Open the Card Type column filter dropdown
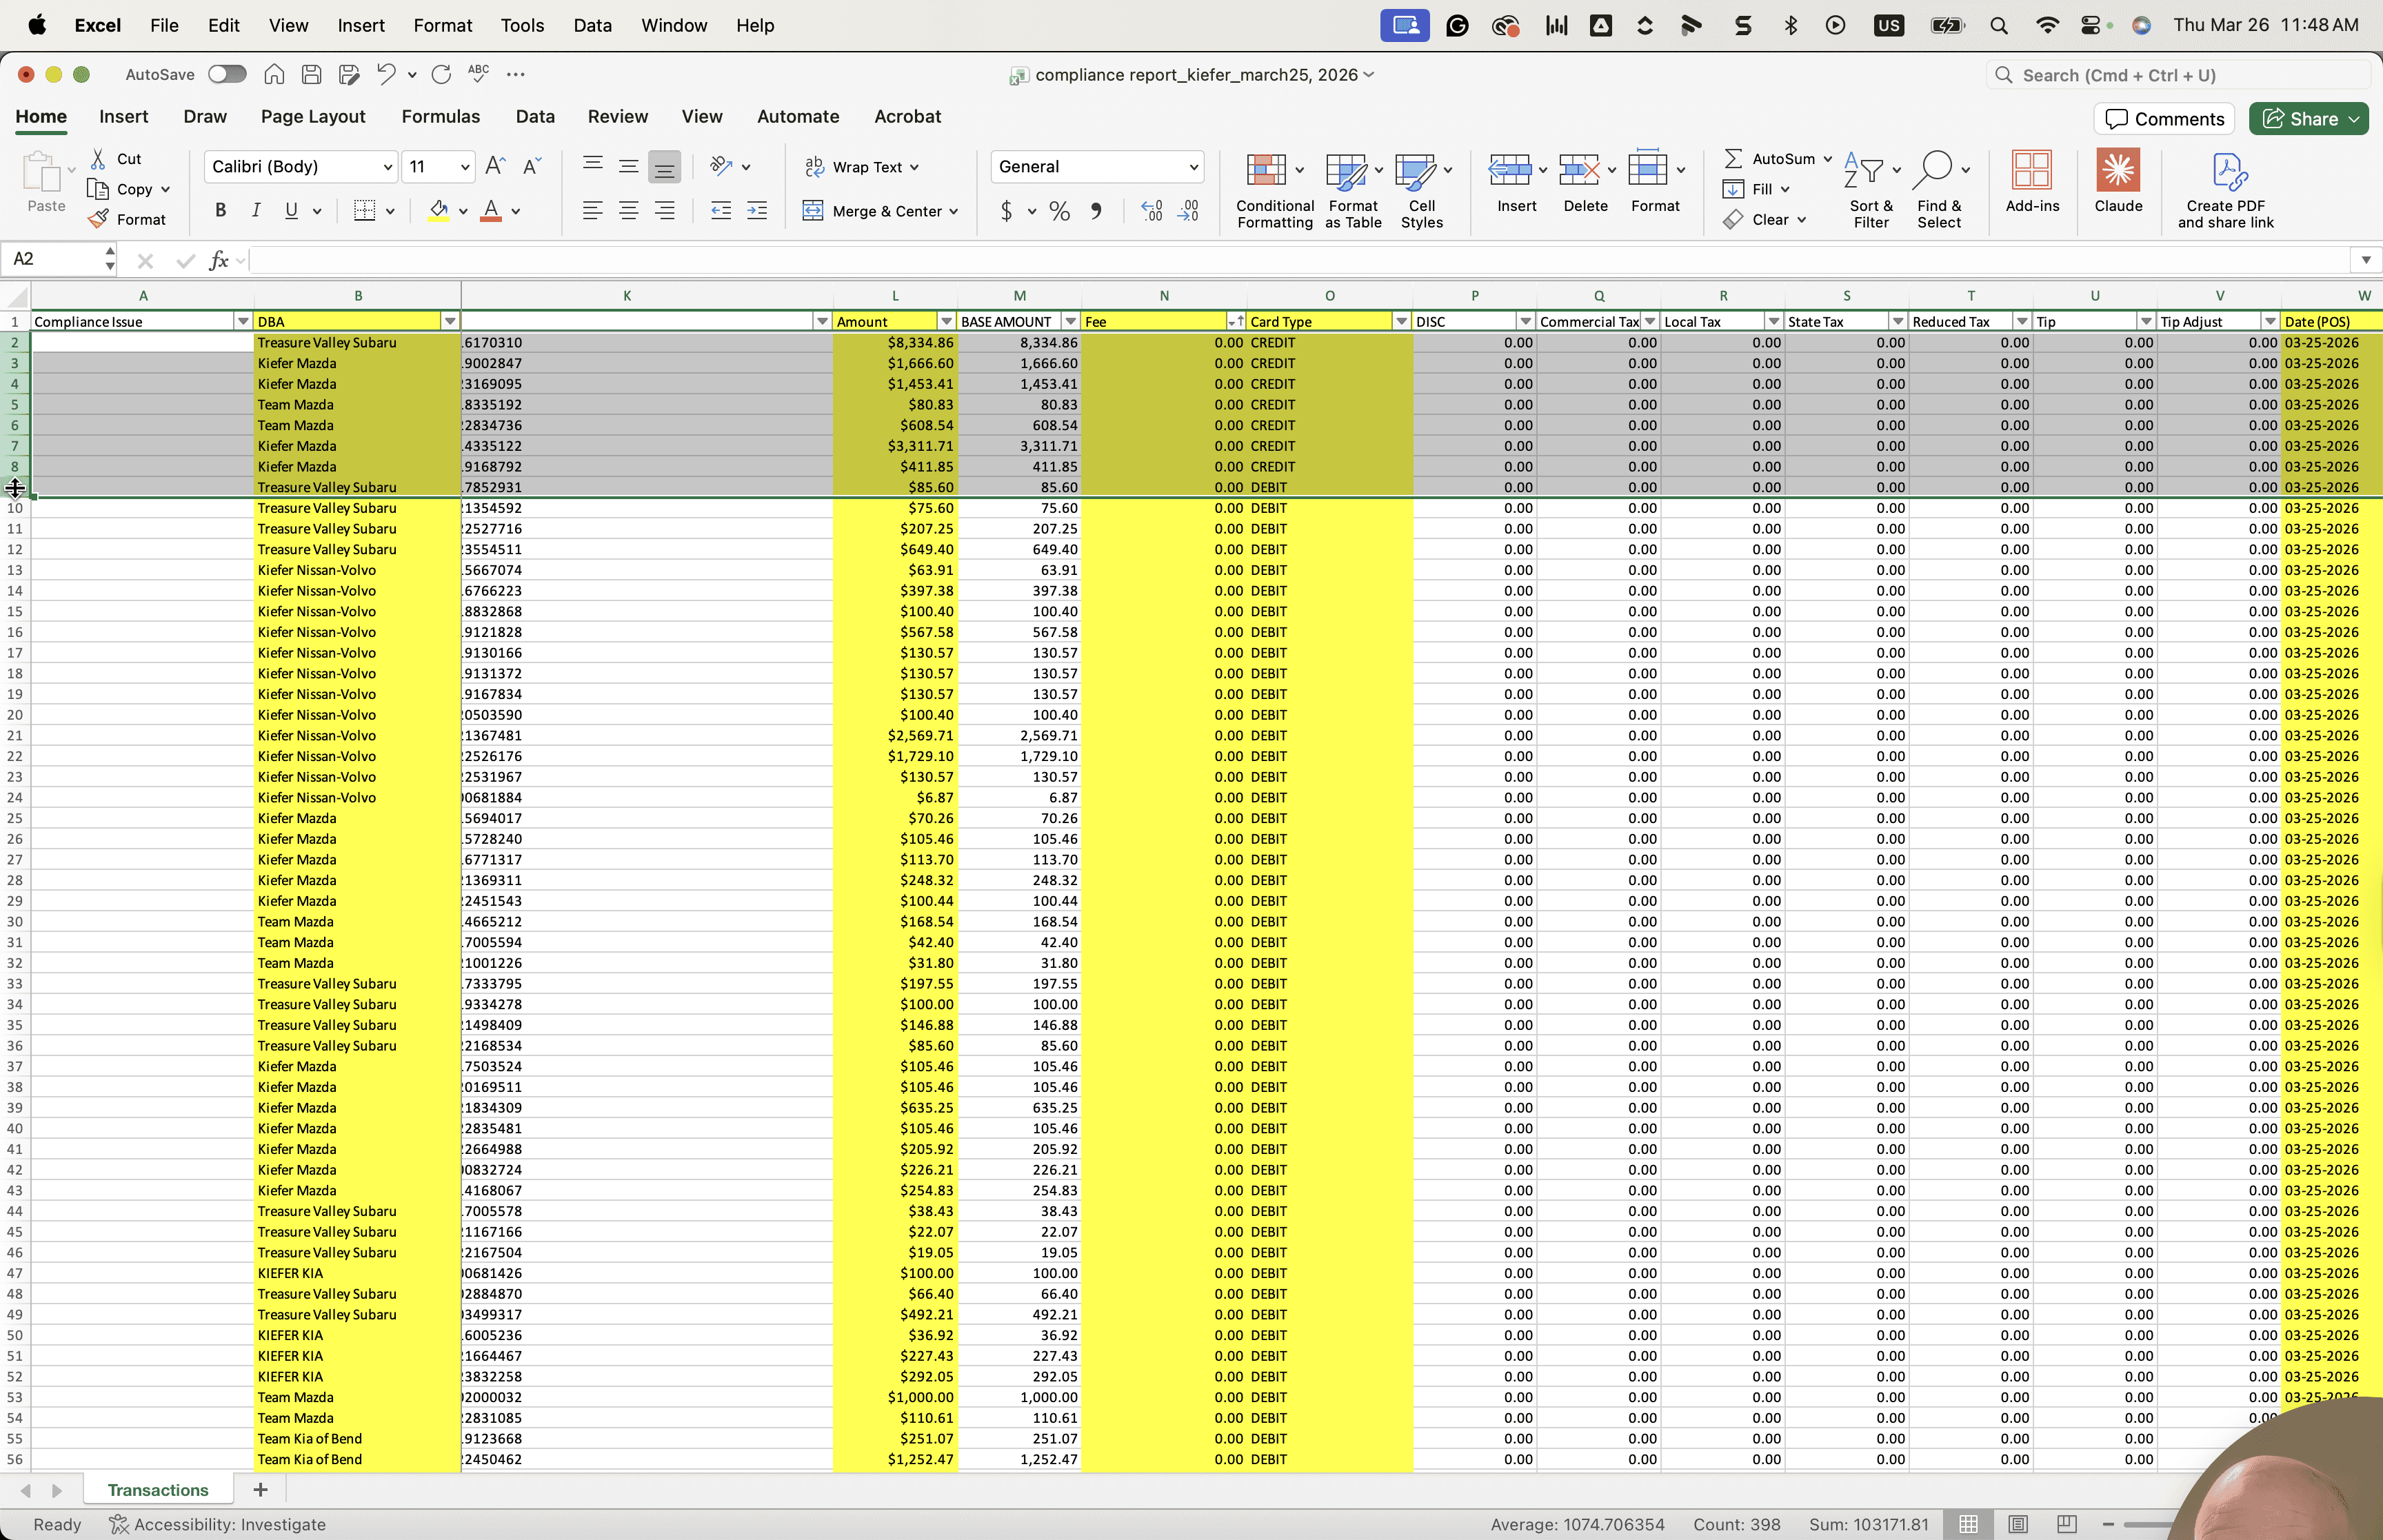 pyautogui.click(x=1400, y=321)
